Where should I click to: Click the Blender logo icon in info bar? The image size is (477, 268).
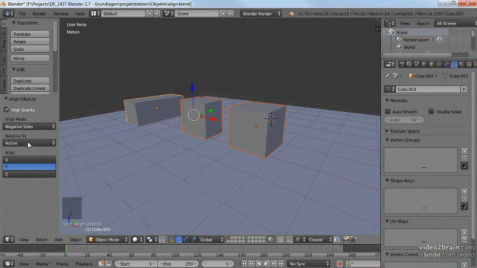(291, 14)
